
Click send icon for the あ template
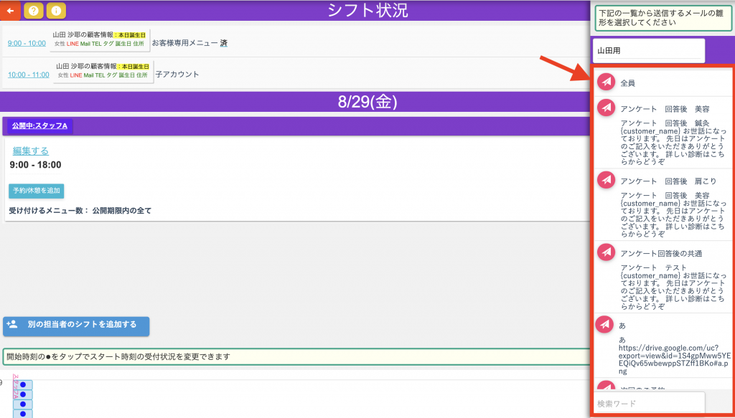point(607,324)
